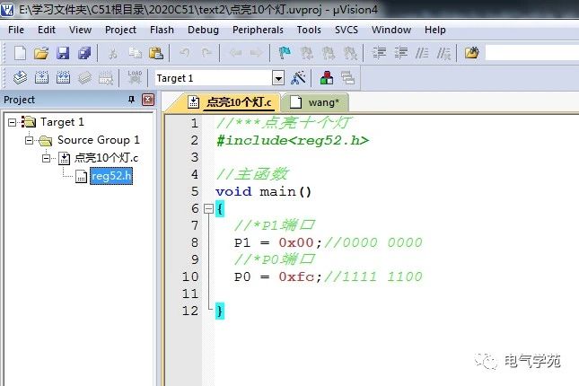The image size is (579, 386).
Task: Go to next bookmark icon
Action: (x=329, y=53)
